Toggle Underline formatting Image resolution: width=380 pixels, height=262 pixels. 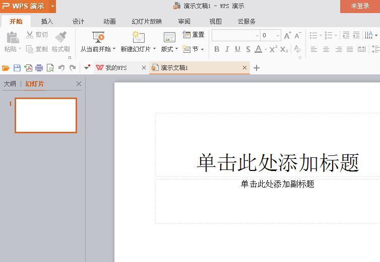[x=237, y=49]
